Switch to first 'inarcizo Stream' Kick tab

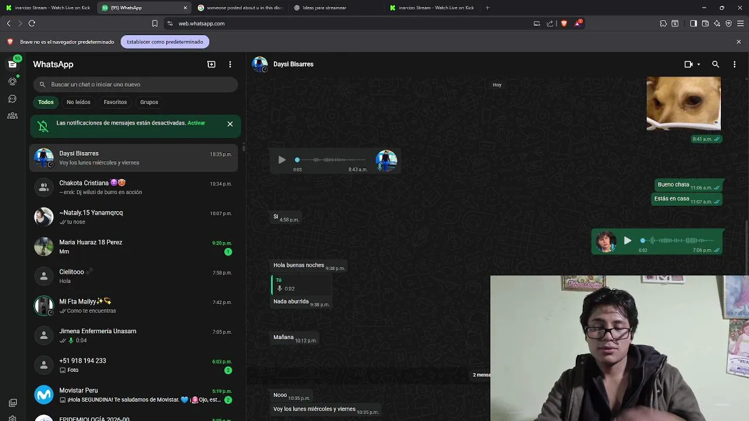click(x=48, y=8)
